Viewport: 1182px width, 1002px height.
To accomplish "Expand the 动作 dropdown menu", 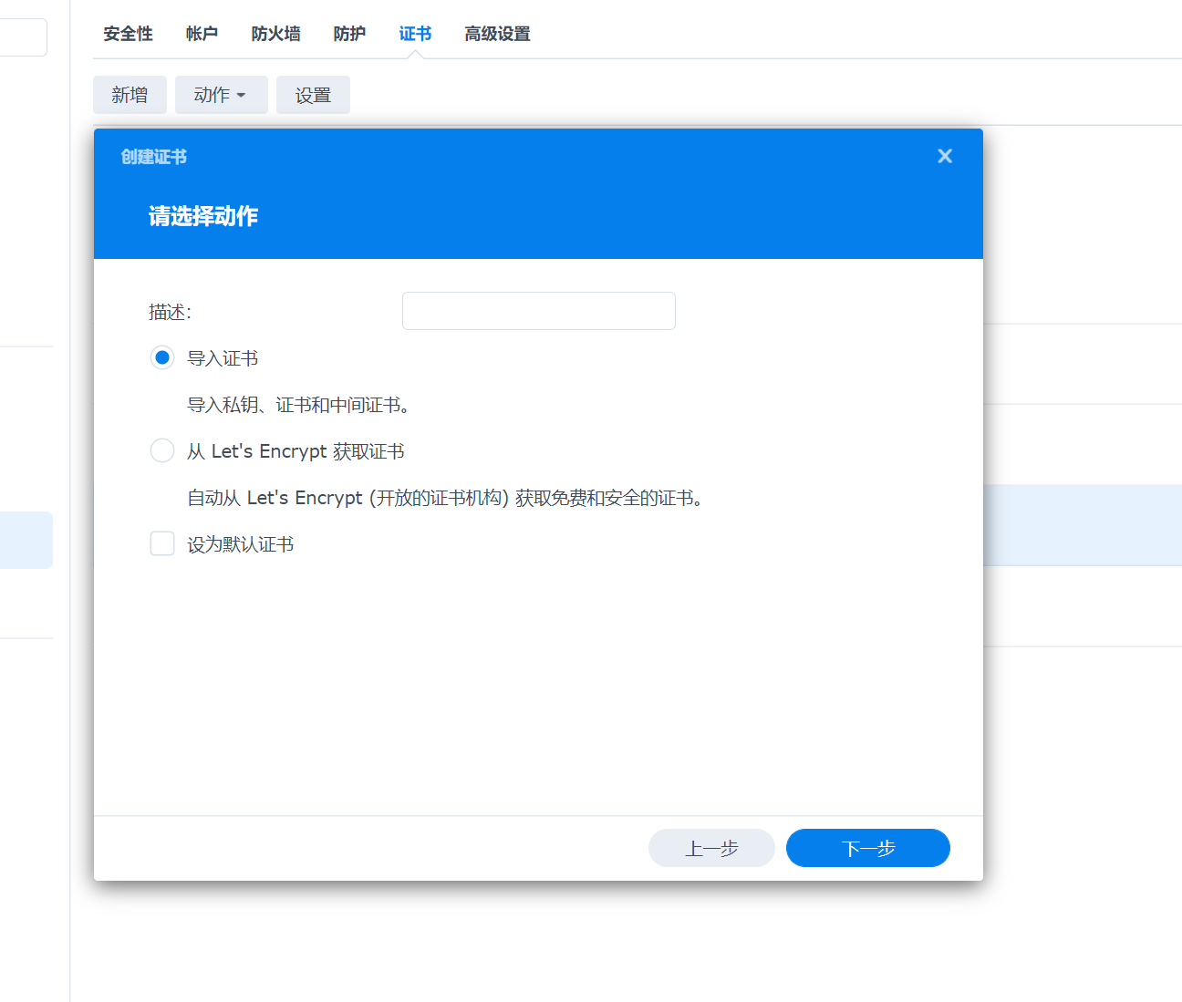I will pos(221,95).
